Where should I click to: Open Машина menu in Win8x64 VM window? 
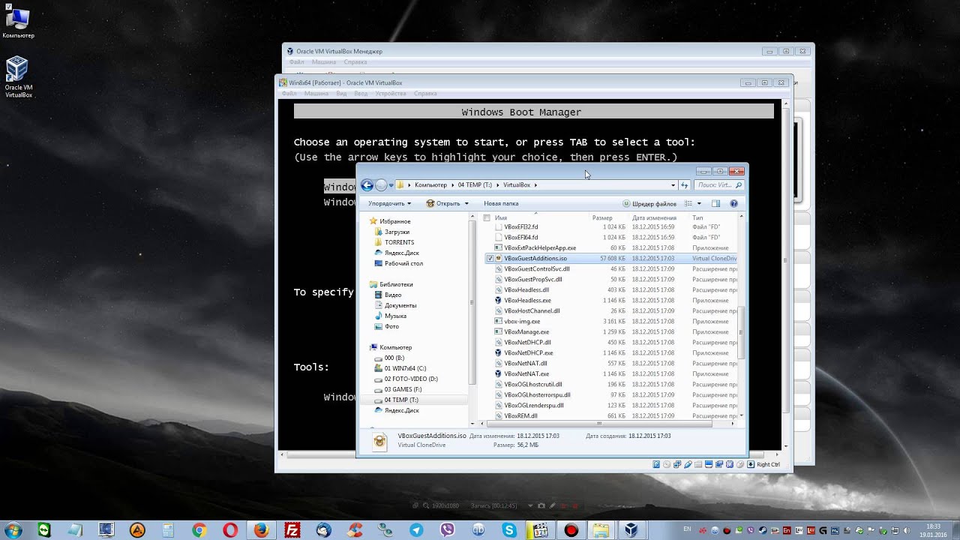(x=316, y=94)
